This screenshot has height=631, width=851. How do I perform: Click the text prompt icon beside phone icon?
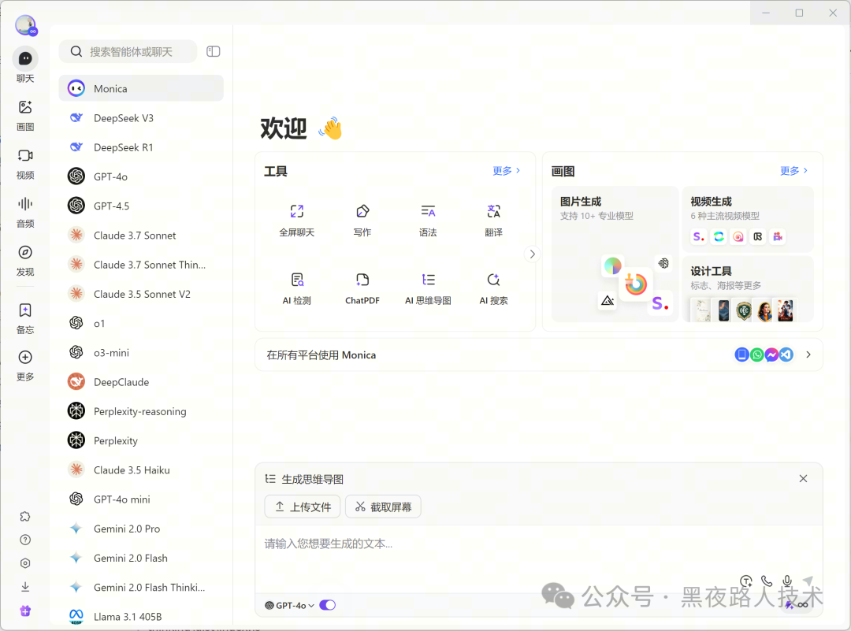(746, 581)
